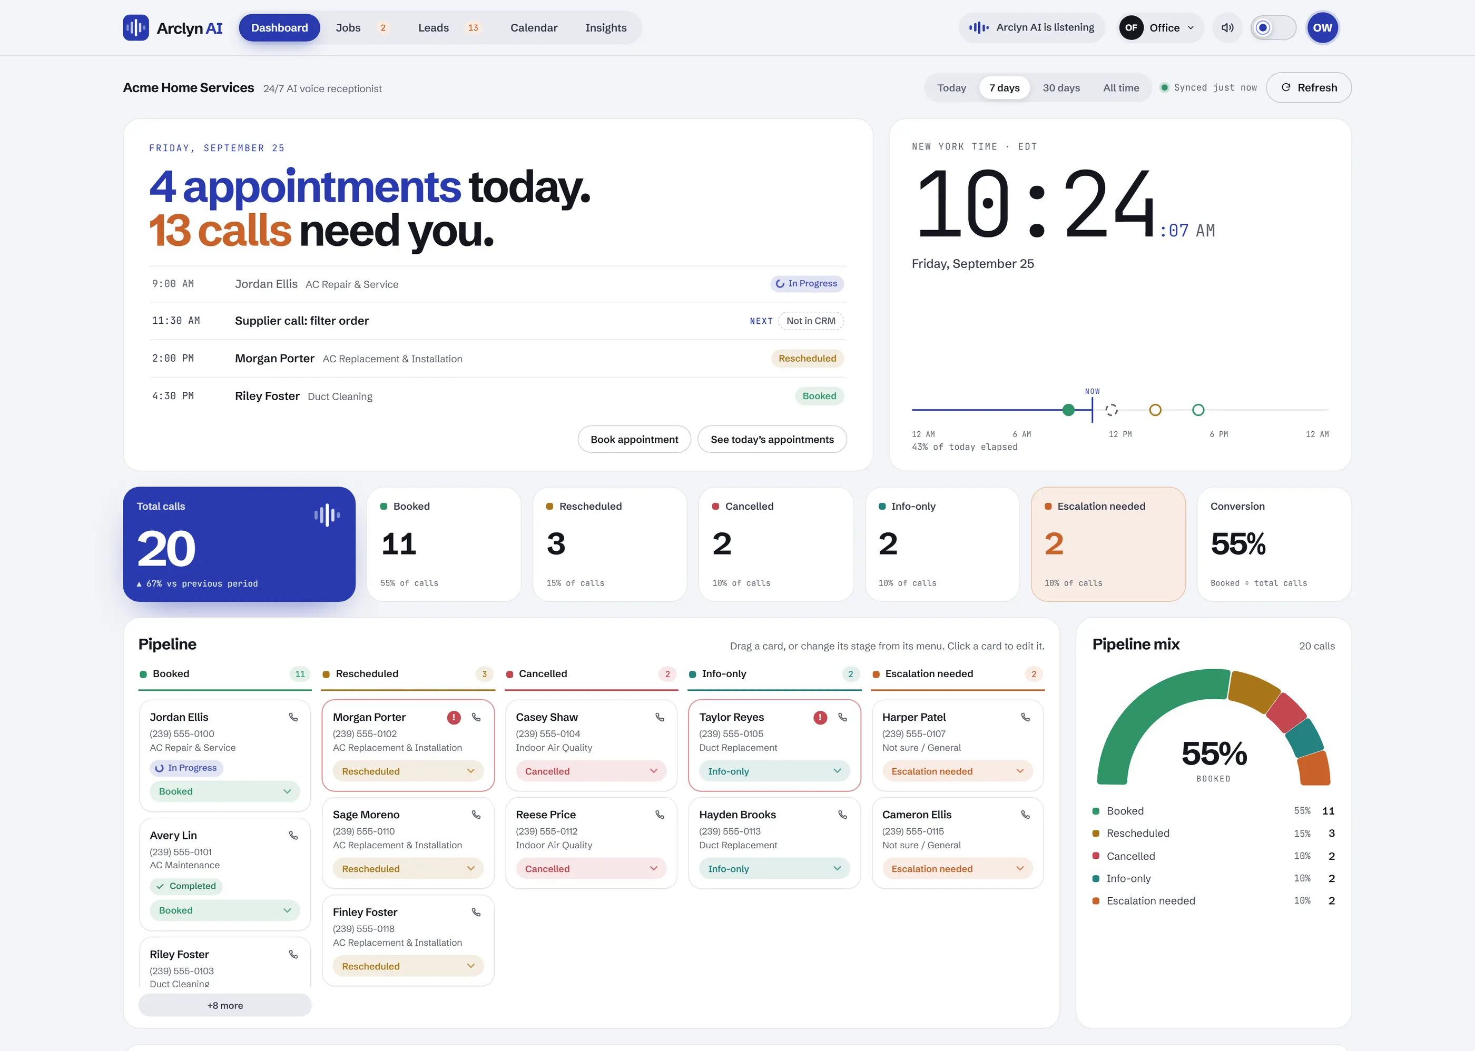Call Finley Foster via phone icon

tap(476, 912)
